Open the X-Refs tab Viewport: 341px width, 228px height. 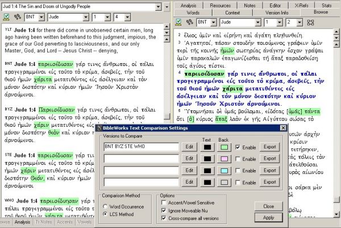[301, 6]
